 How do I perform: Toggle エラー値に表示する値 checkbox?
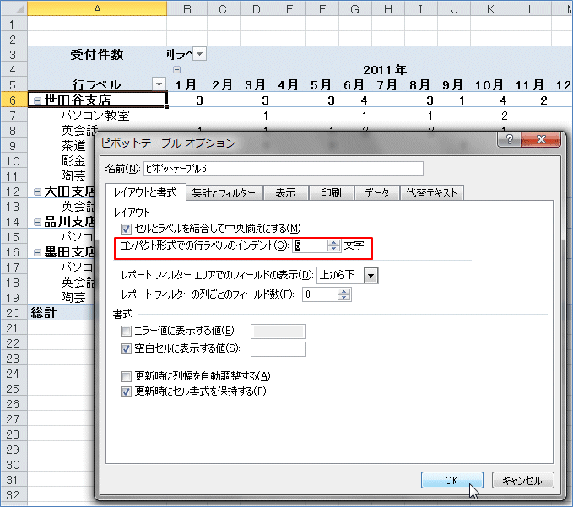click(126, 332)
